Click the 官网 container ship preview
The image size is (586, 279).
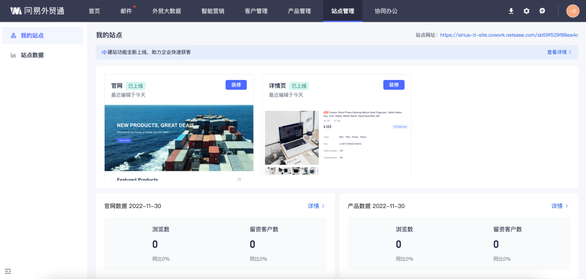click(x=179, y=138)
